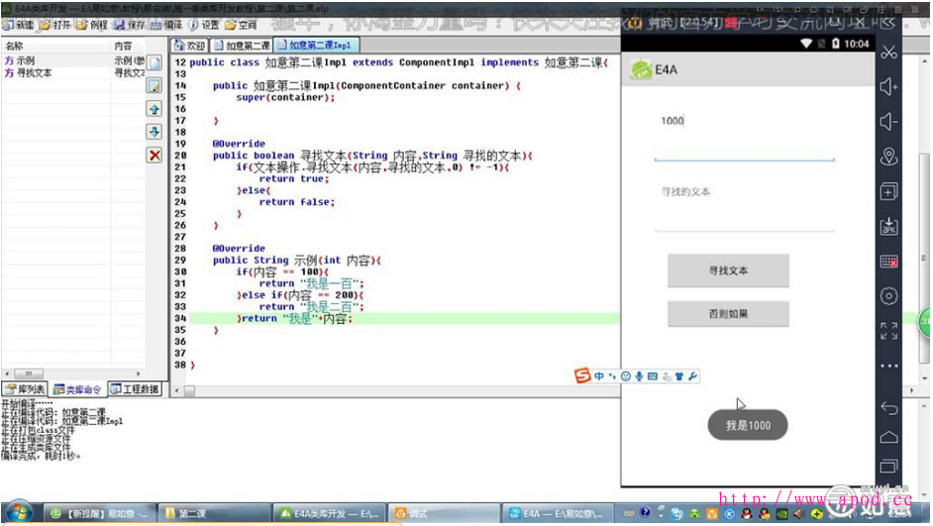Tap the 寻找文本 button in the app

[728, 270]
